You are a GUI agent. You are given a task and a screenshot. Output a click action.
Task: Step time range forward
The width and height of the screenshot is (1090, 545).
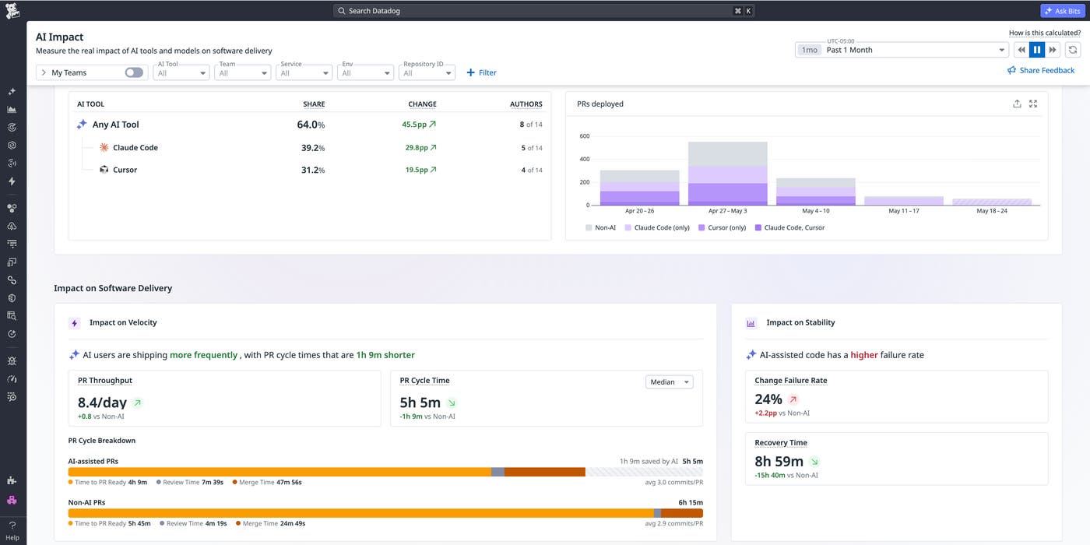(x=1053, y=50)
